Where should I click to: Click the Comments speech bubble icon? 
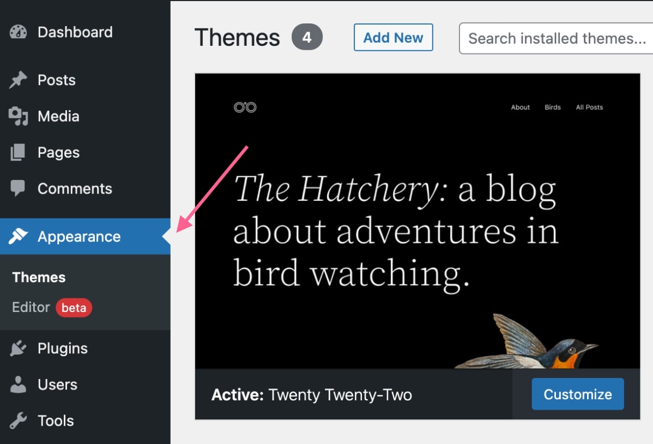pyautogui.click(x=17, y=188)
